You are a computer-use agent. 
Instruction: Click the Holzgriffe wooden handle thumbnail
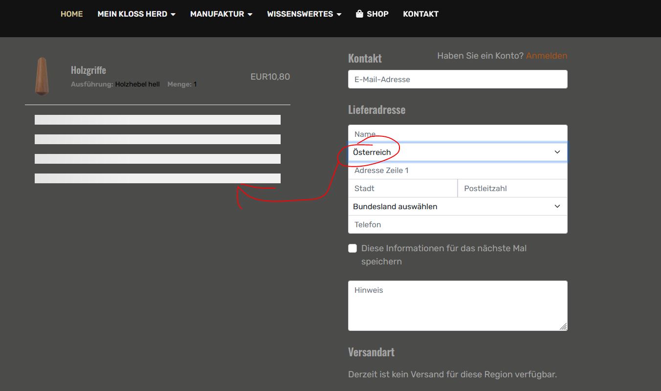click(x=42, y=76)
